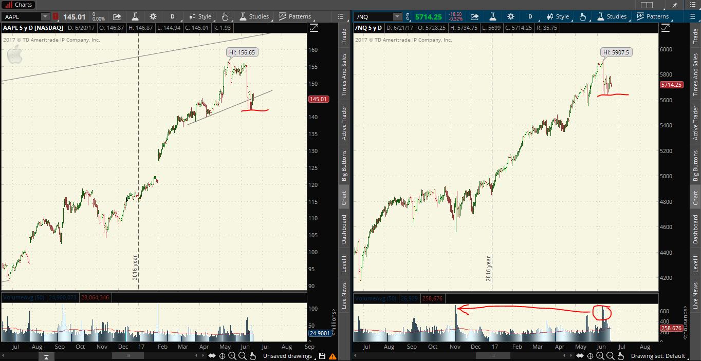Zoom out on the /NQ chart
The width and height of the screenshot is (701, 361).
(610, 356)
